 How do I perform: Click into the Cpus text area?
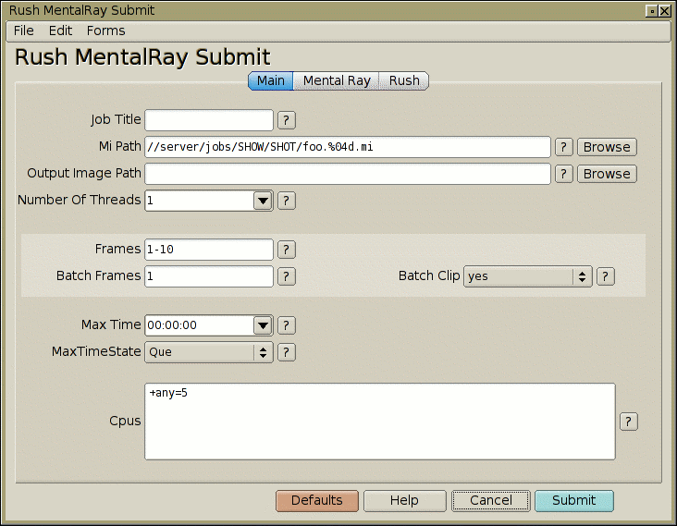point(380,422)
